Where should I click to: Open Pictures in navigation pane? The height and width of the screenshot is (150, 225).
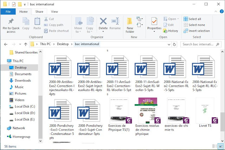18,93
